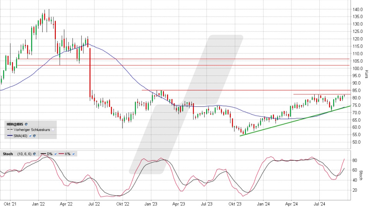Click the K% legend label
This screenshot has width=372, height=209.
(x=67, y=154)
